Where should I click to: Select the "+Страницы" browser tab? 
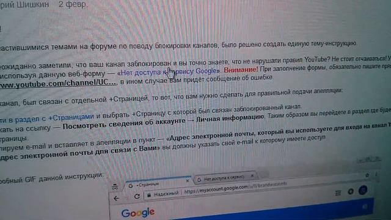[158, 185]
